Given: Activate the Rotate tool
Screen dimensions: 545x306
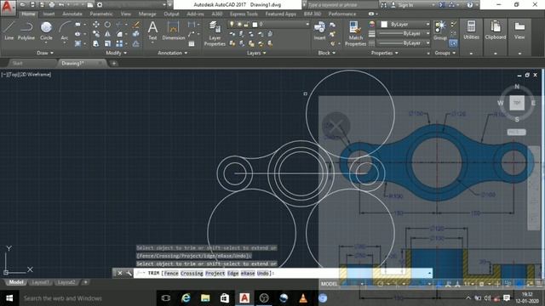Looking at the screenshot, I should 107,25.
